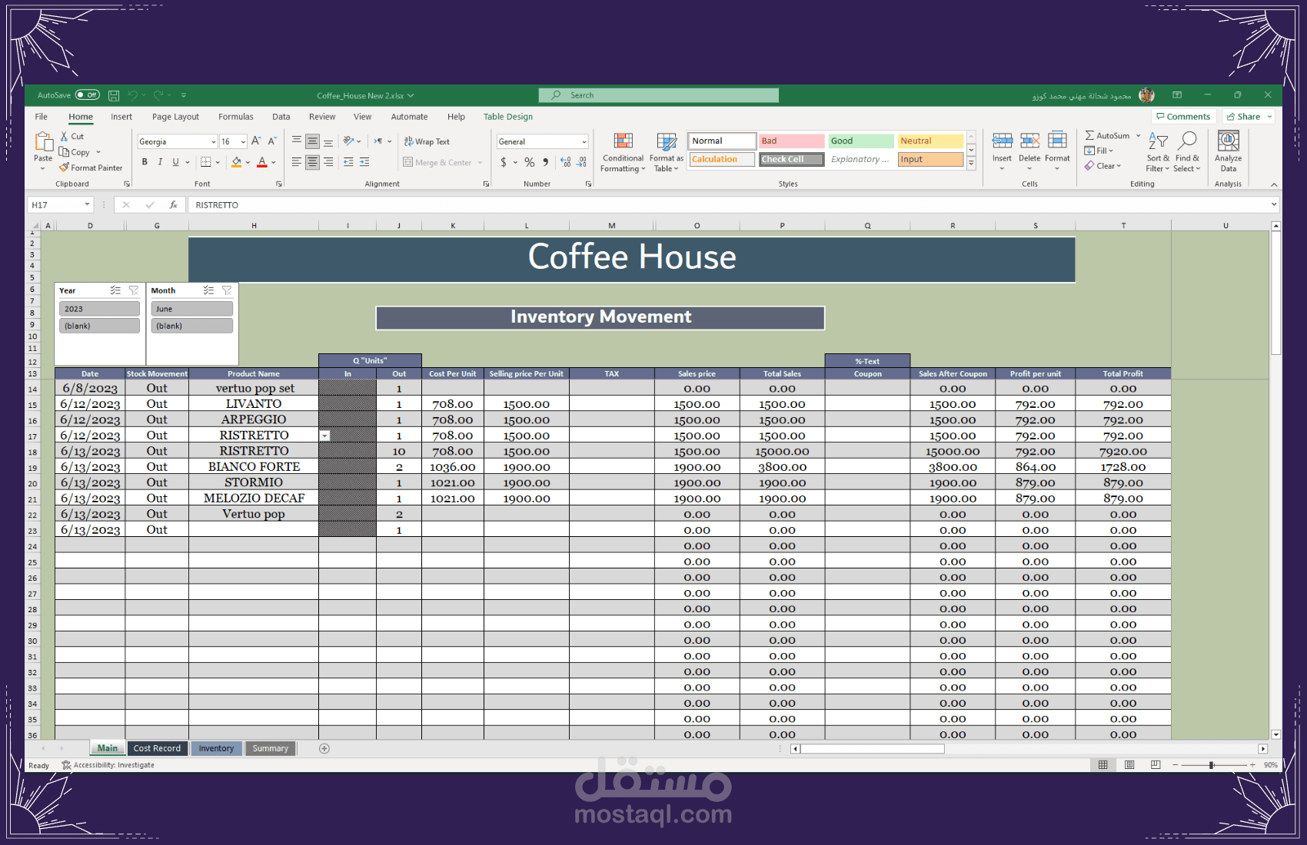Toggle the AutoSave switch
Viewport: 1307px width, 845px height.
coord(88,95)
